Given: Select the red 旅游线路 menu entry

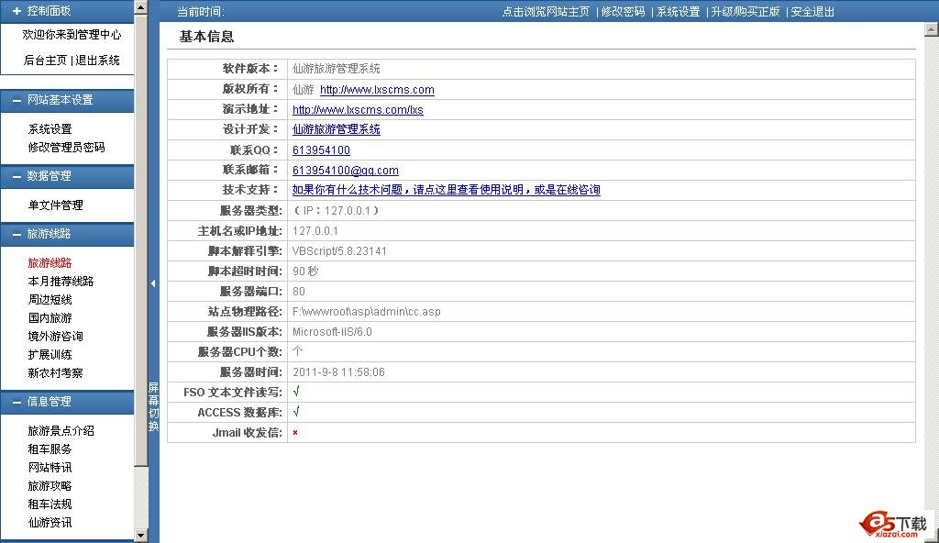Looking at the screenshot, I should [x=50, y=263].
